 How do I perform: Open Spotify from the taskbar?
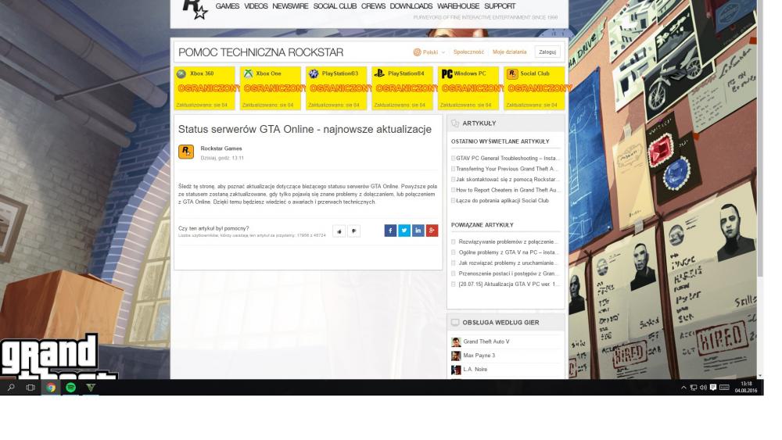(70, 387)
